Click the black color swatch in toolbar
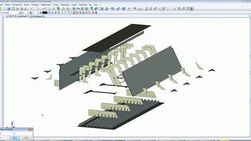Viewport: 251px width, 141px height. point(45,13)
